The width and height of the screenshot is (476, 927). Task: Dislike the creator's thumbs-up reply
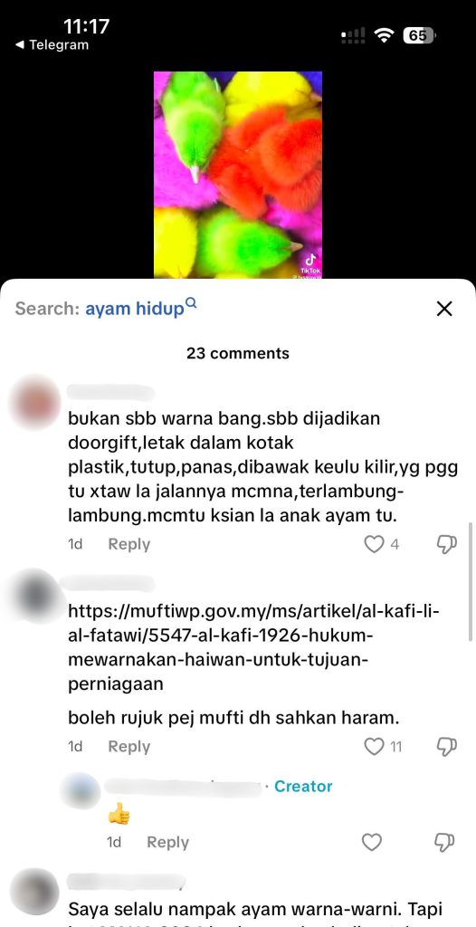pyautogui.click(x=446, y=842)
